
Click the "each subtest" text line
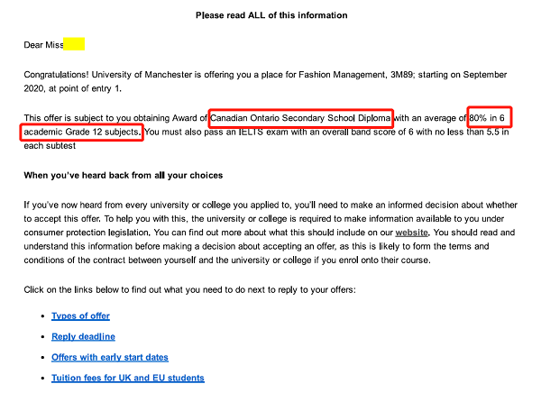(x=50, y=146)
